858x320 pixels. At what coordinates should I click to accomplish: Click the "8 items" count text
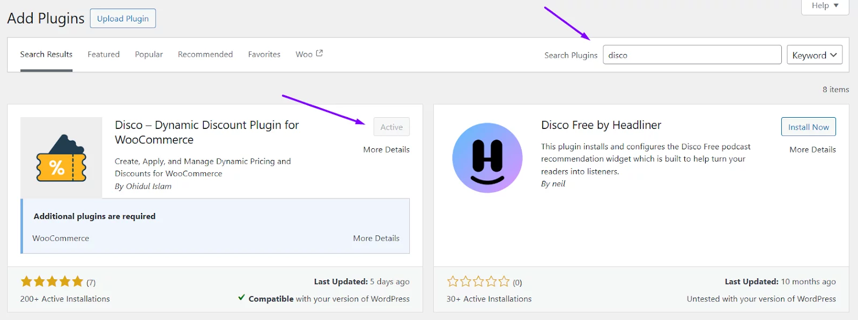tap(835, 90)
